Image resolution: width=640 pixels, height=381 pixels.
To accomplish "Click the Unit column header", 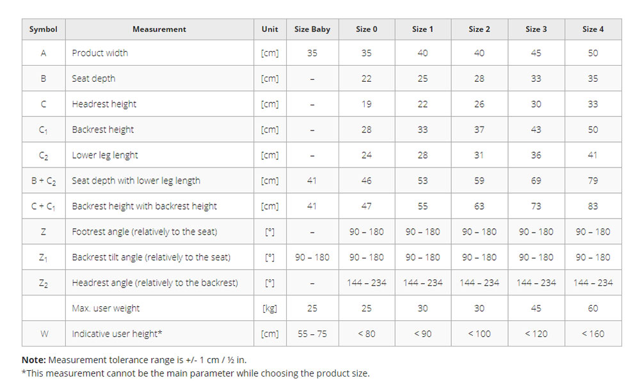I will coord(270,29).
